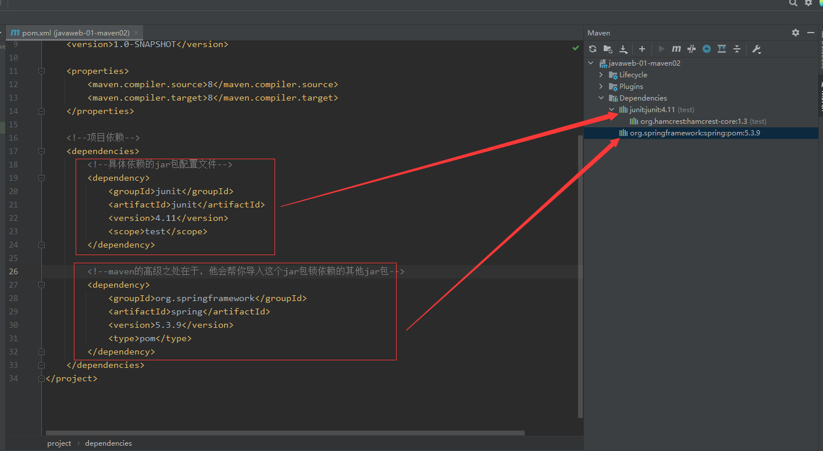This screenshot has height=451, width=823.
Task: Click the Maven m icon on pom.xml tab
Action: [15, 33]
